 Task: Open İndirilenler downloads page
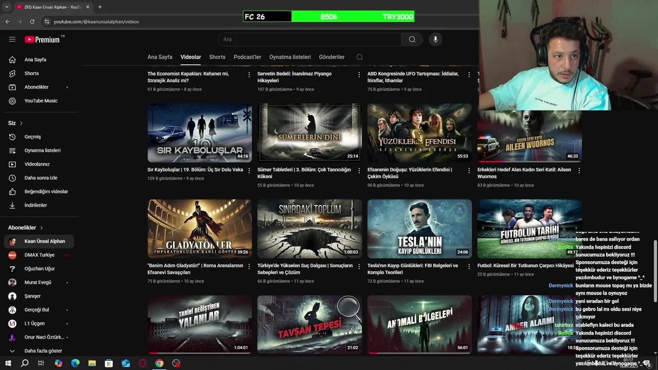[x=39, y=205]
